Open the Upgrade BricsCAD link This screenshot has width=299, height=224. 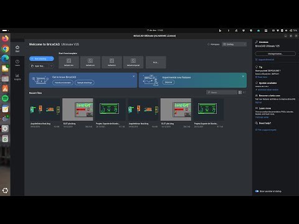coord(265,60)
